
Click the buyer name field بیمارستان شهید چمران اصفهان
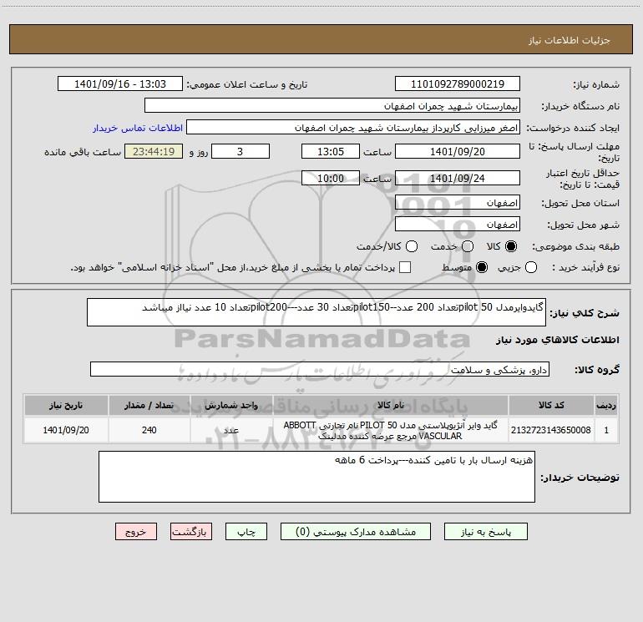click(332, 105)
